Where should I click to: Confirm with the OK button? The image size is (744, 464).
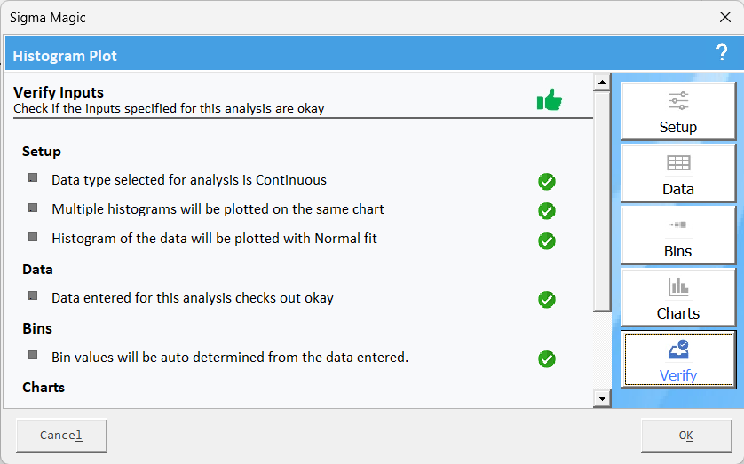686,435
